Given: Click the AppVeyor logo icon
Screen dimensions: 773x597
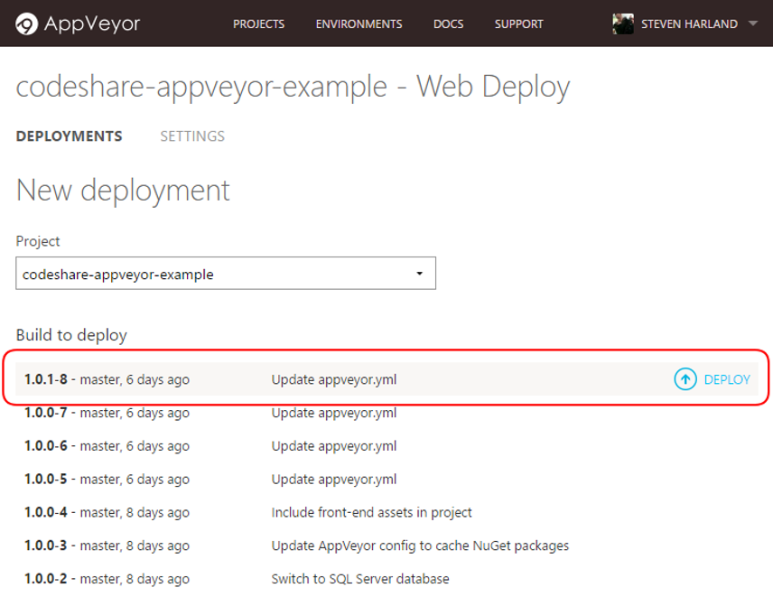Looking at the screenshot, I should 28,23.
